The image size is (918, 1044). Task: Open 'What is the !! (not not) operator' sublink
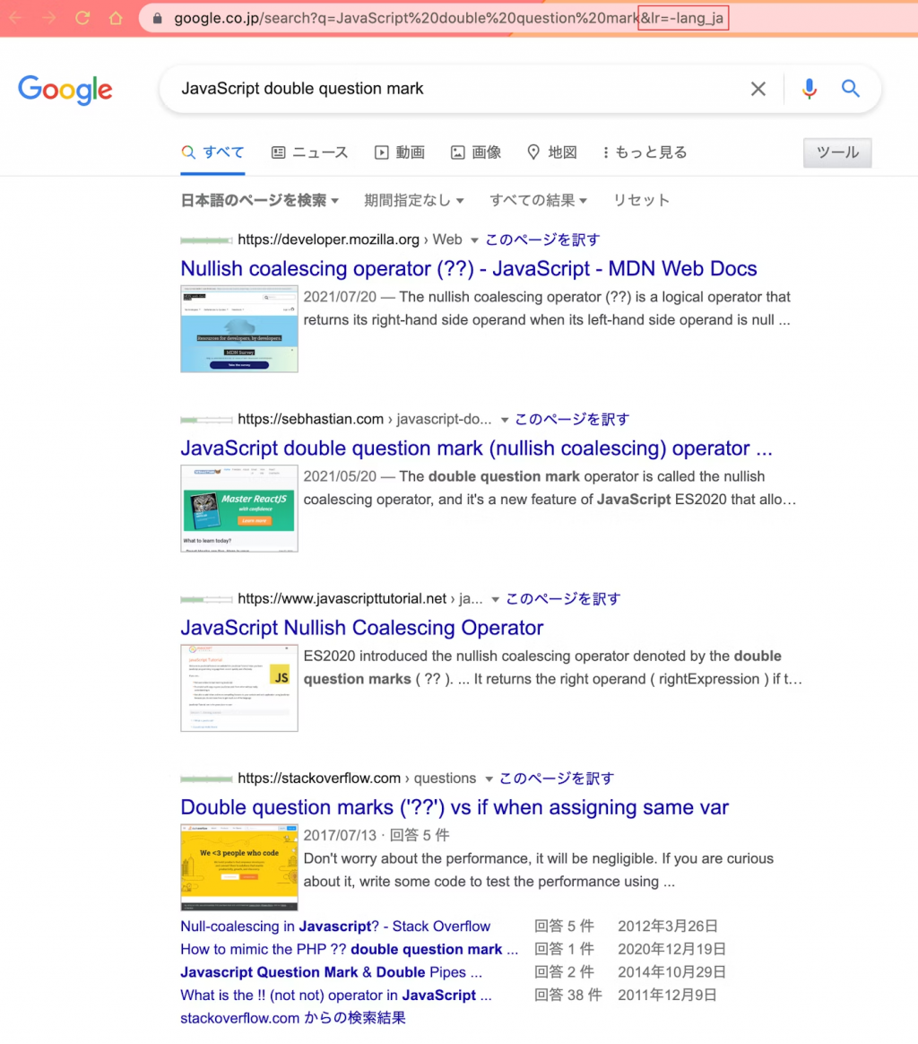coord(335,996)
